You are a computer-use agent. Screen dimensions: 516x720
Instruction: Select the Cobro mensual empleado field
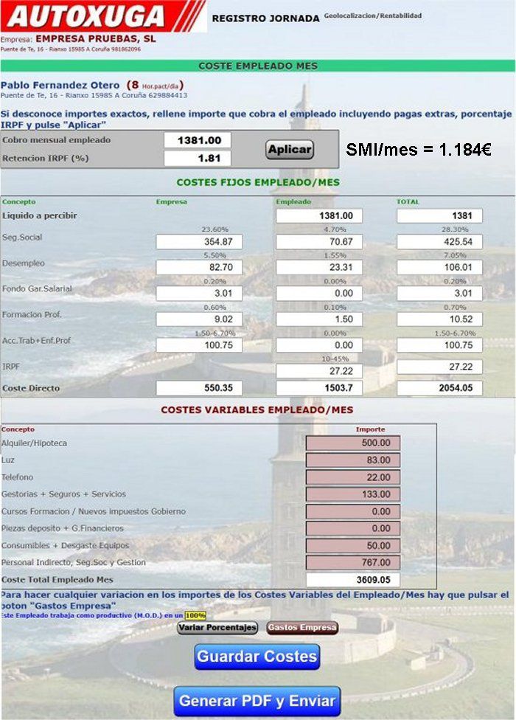[x=198, y=140]
